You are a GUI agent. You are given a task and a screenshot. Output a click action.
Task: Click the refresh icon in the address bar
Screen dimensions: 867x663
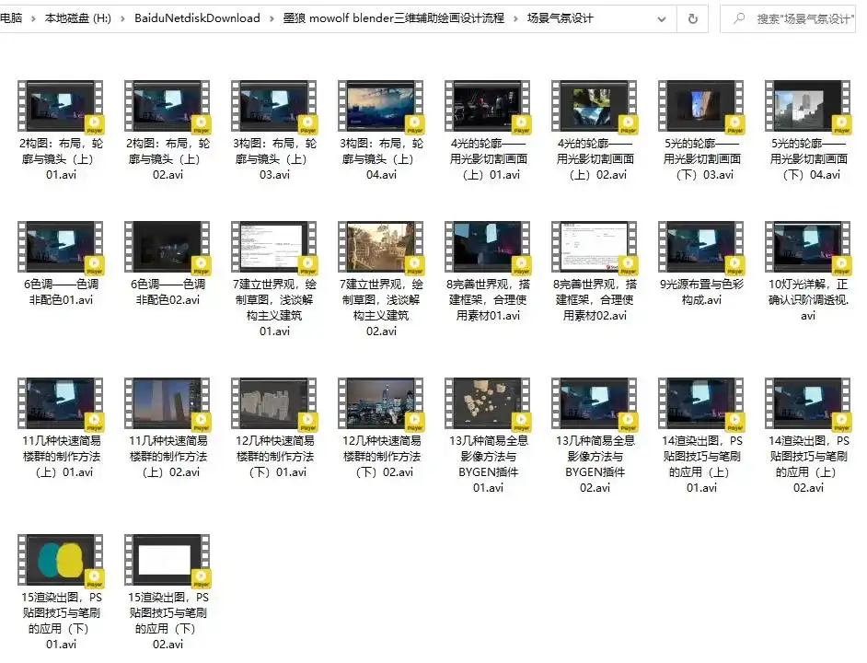[691, 18]
